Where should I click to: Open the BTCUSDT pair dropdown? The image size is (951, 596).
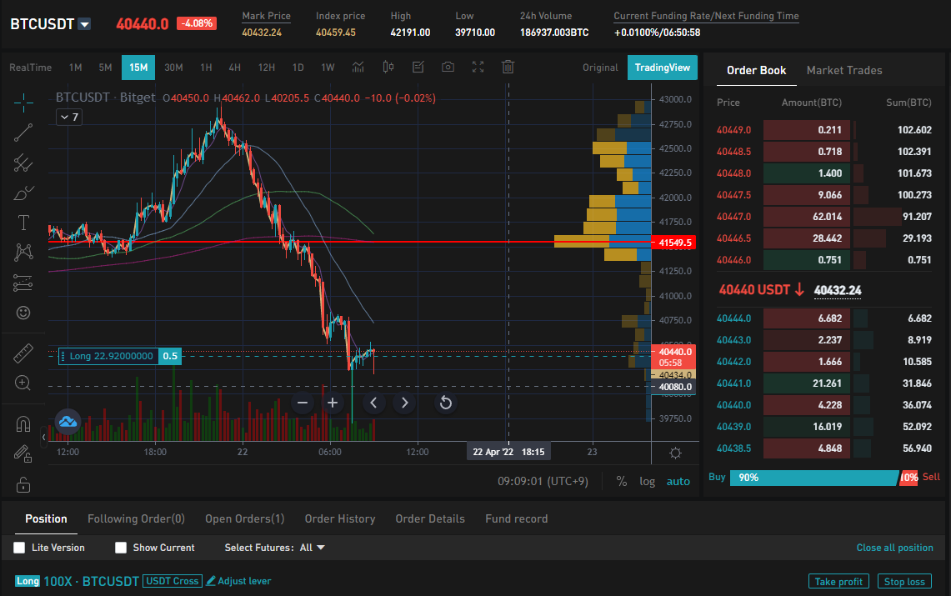pyautogui.click(x=85, y=24)
